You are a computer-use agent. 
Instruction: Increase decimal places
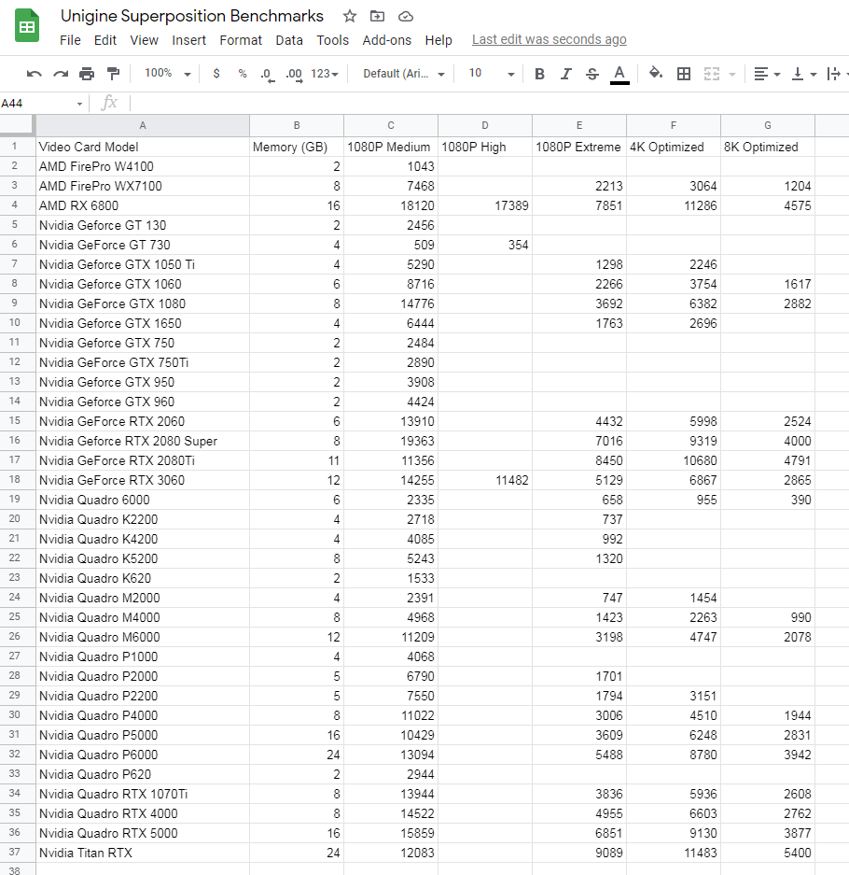coord(294,74)
